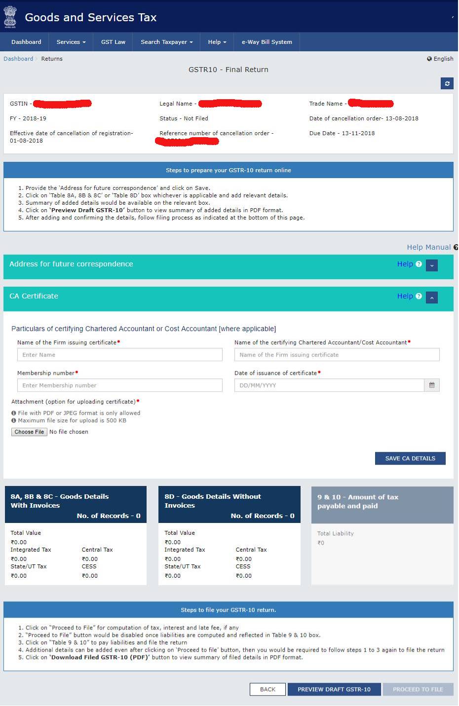This screenshot has height=706, width=459.
Task: Go to Dashboard via breadcrumb link
Action: click(18, 59)
